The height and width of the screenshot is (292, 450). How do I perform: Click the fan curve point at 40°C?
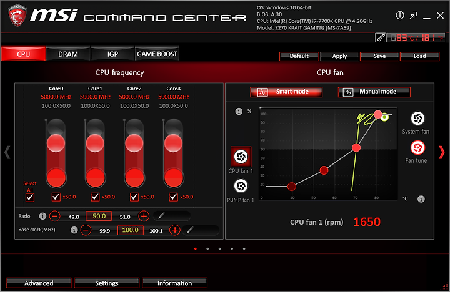pos(292,187)
